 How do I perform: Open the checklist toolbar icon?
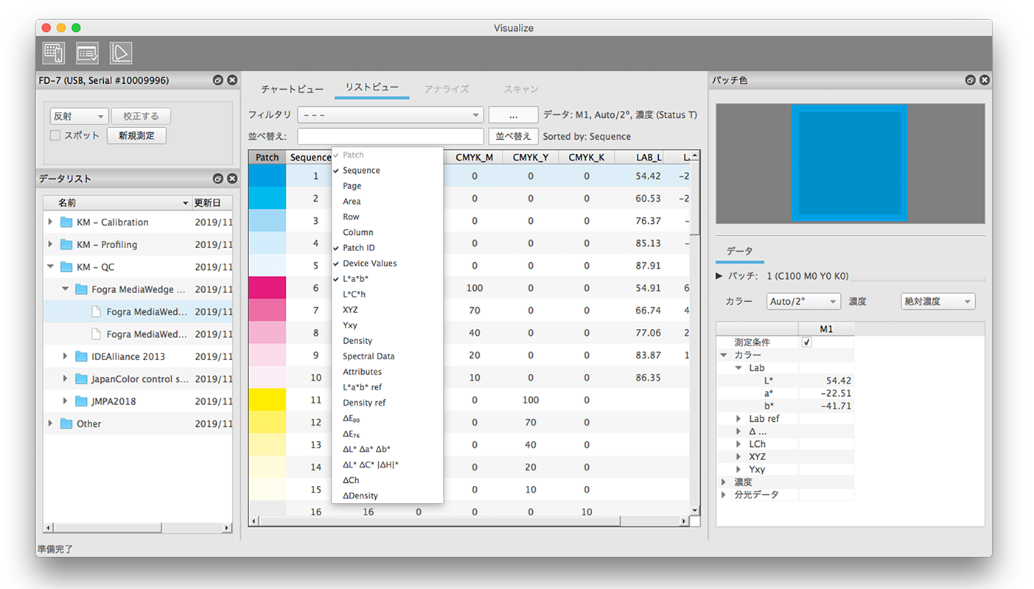(x=87, y=53)
